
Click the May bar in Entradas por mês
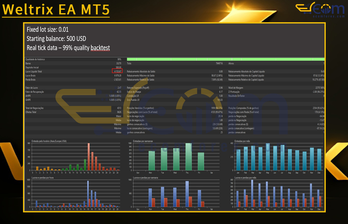pos(268,157)
